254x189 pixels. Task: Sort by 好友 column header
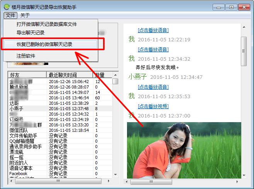click(27, 75)
